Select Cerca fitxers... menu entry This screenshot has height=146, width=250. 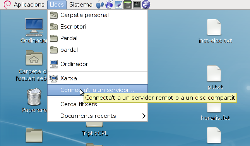[98, 104]
